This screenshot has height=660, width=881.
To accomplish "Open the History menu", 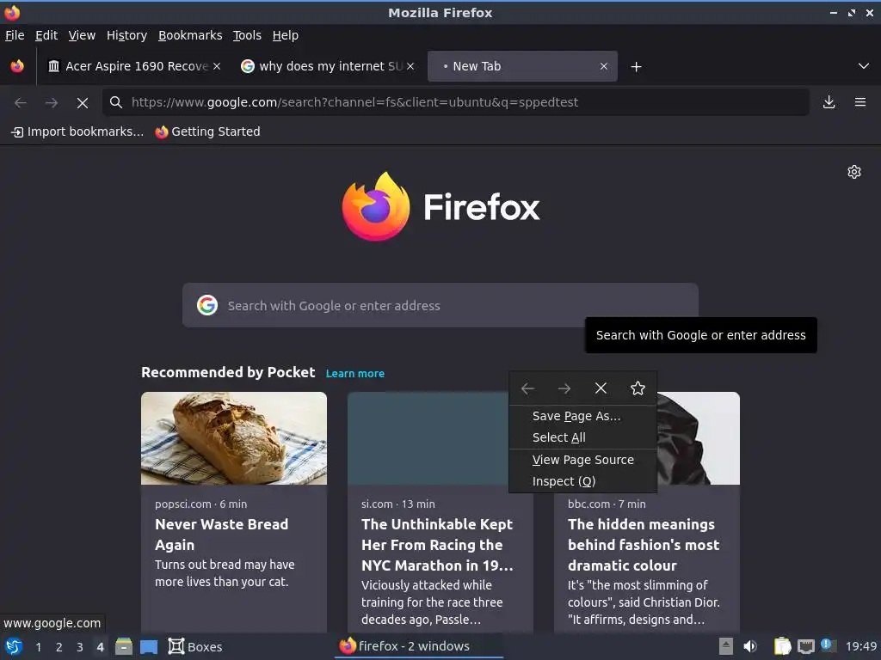I will (x=127, y=35).
